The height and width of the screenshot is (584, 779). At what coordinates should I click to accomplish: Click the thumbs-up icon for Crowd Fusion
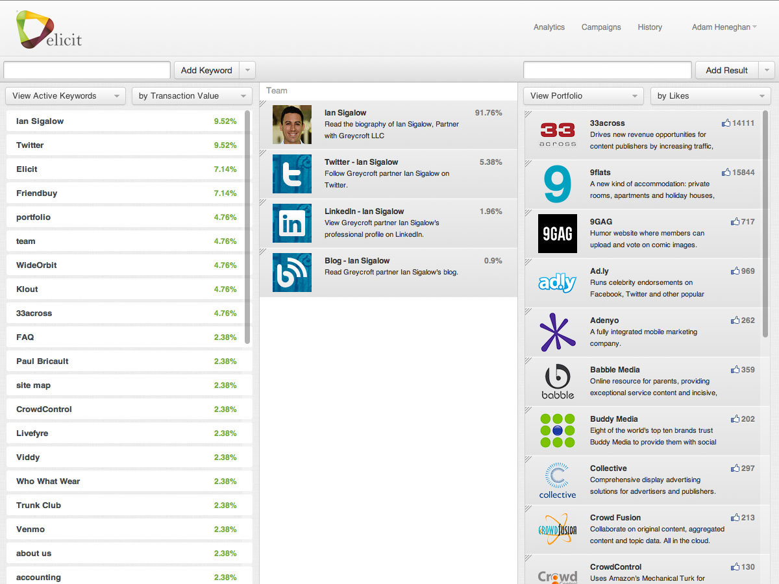[735, 517]
